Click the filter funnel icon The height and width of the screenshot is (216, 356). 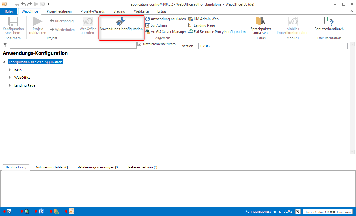[5, 45]
